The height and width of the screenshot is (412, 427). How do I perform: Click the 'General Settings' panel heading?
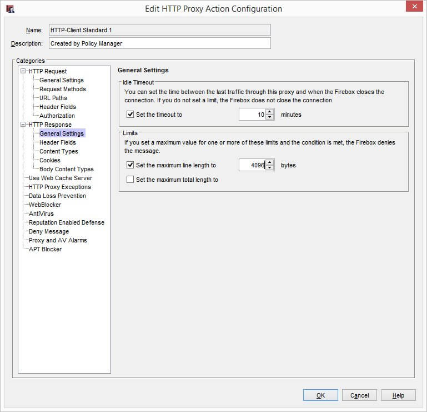143,70
